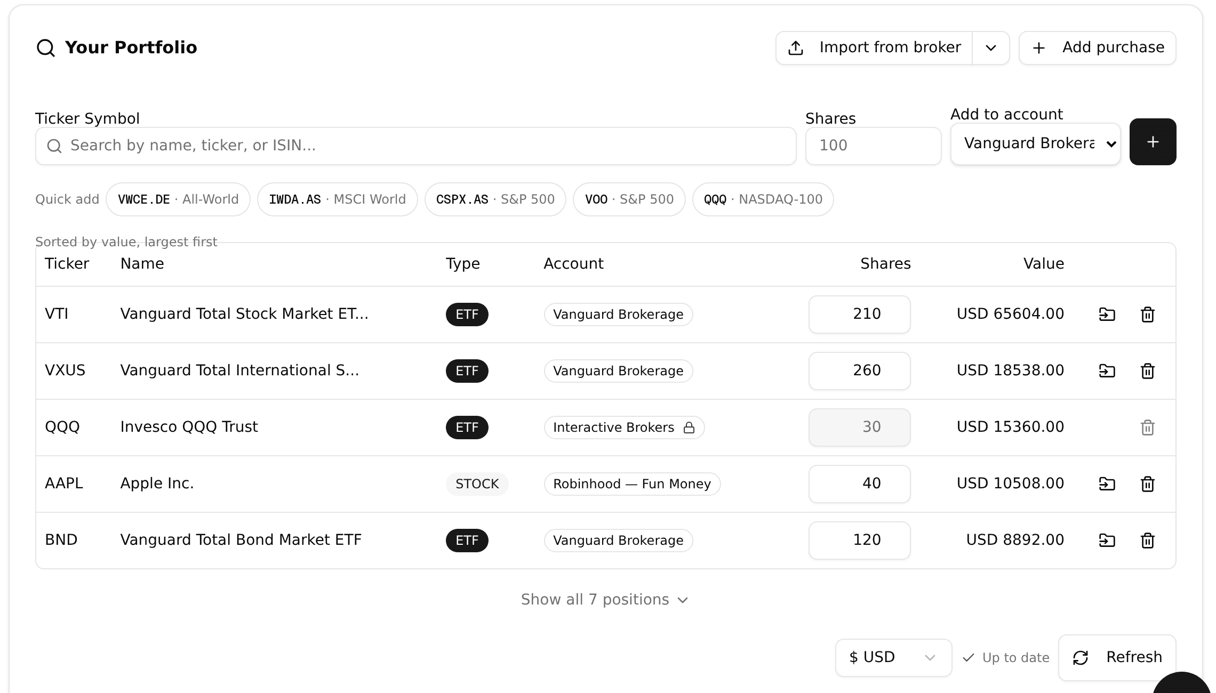
Task: Open the Import from broker dropdown arrow
Action: pos(991,48)
